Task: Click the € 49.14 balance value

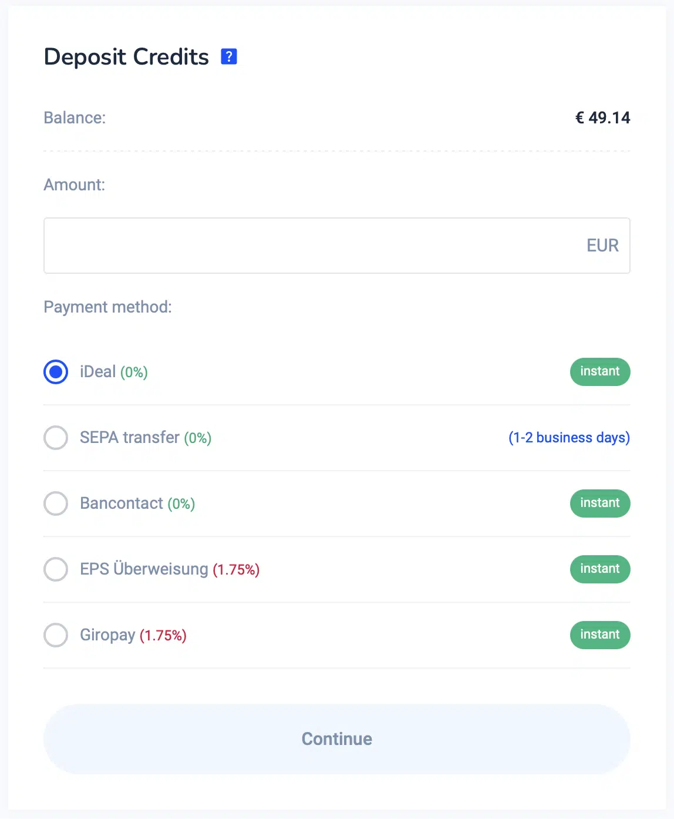Action: tap(602, 118)
